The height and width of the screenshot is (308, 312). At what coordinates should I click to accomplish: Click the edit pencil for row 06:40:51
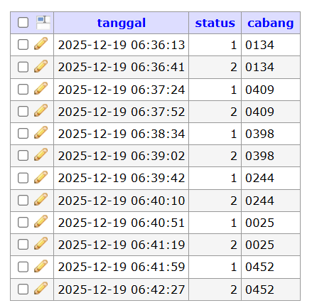coord(41,221)
